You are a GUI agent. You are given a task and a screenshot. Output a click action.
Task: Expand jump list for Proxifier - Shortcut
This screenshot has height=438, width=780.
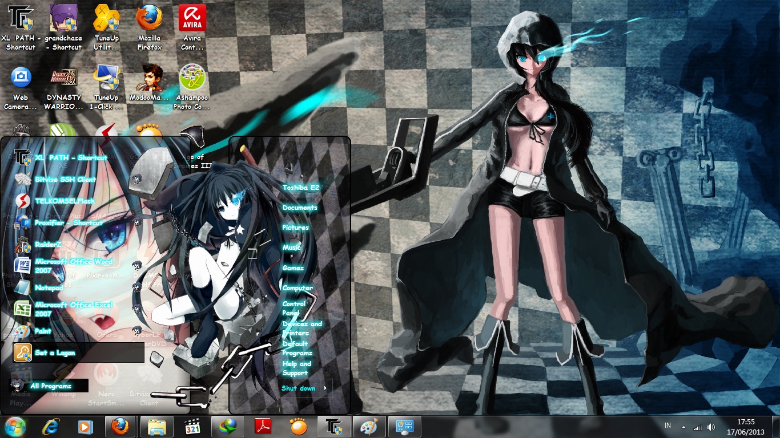tap(137, 222)
